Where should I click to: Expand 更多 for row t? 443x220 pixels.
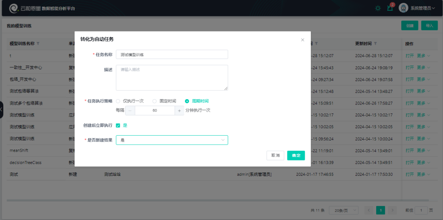pos(423,56)
